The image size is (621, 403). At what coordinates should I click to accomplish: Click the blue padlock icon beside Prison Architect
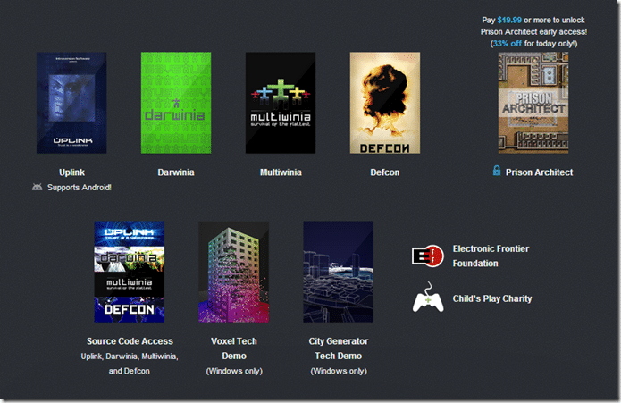pos(497,171)
